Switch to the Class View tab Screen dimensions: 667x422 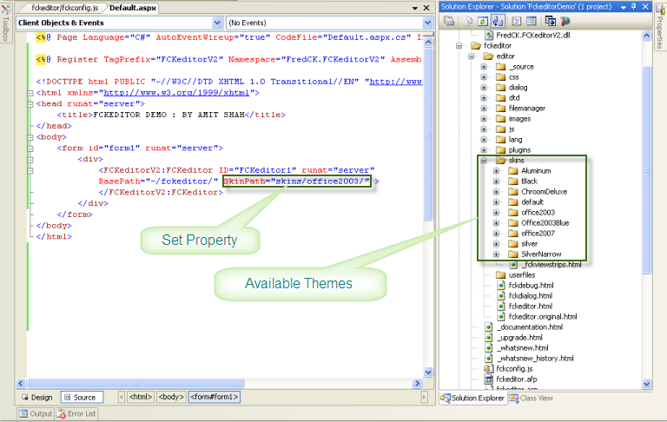coord(532,399)
